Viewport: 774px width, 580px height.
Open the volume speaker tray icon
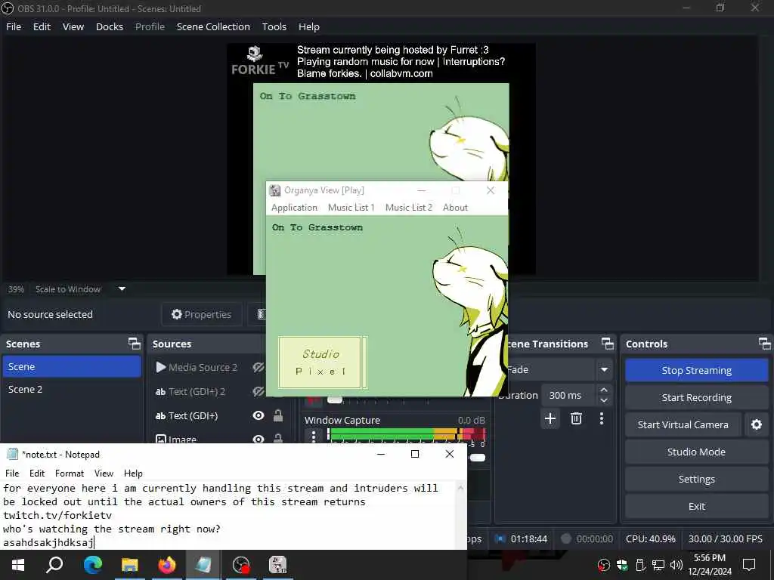pyautogui.click(x=676, y=565)
